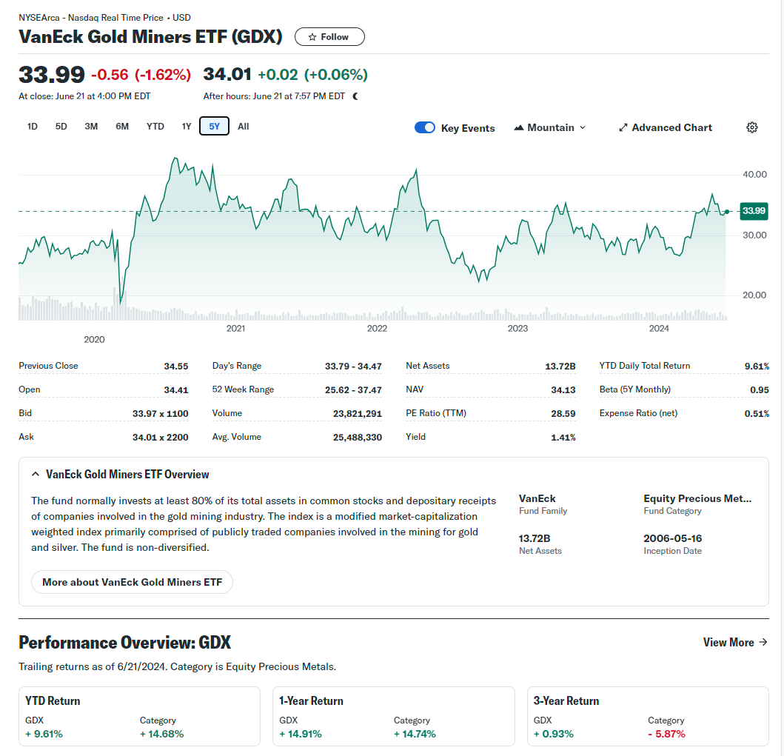Switch chart to 6M range

(122, 127)
